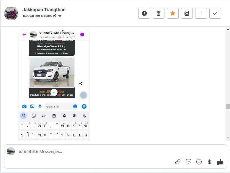Click the scroll-down arrow circle in screenshot

pyautogui.click(x=54, y=92)
